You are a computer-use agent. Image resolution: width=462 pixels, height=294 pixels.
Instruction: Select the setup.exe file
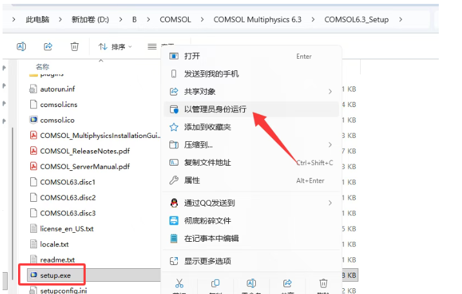coord(55,275)
